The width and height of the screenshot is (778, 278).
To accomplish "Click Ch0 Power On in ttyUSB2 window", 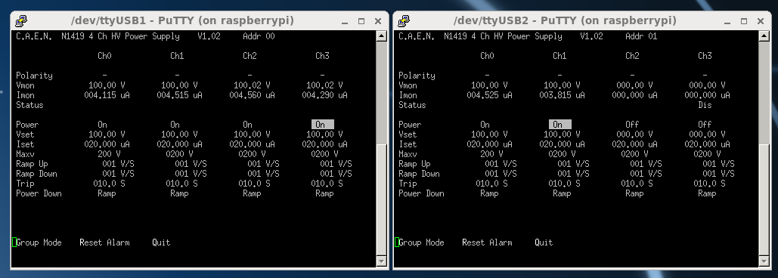I will 485,125.
